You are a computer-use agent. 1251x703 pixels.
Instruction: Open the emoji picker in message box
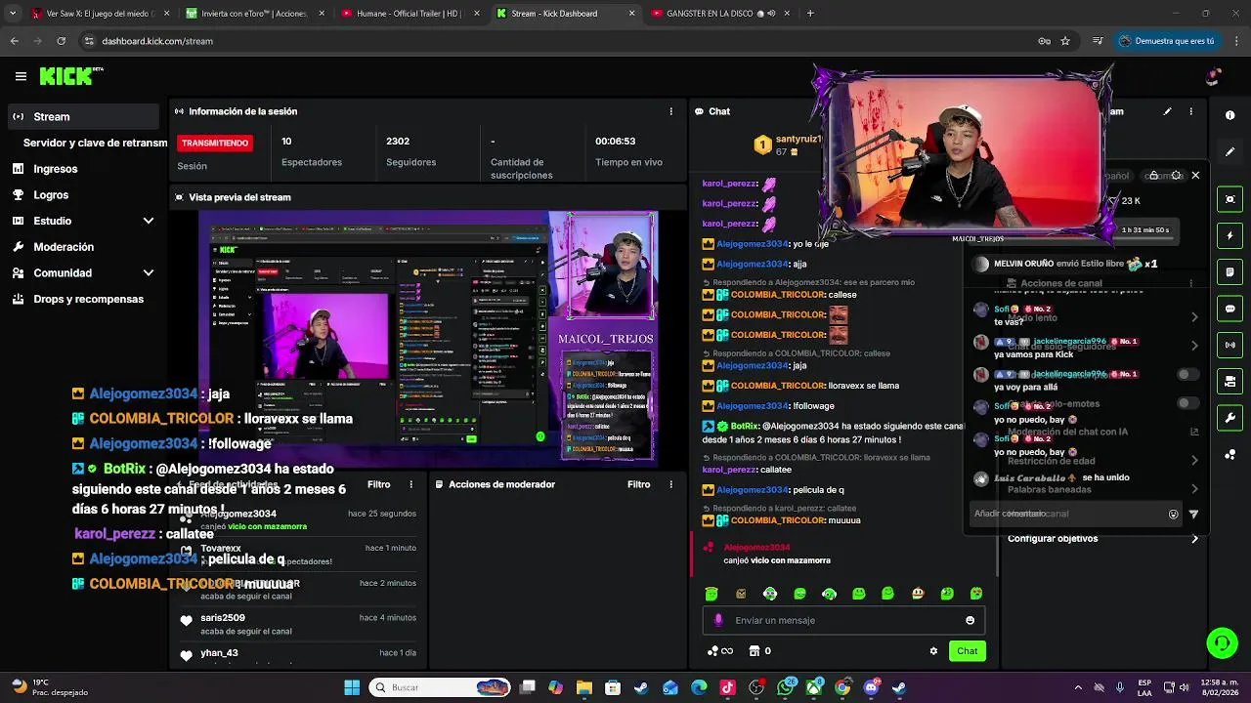coord(970,620)
